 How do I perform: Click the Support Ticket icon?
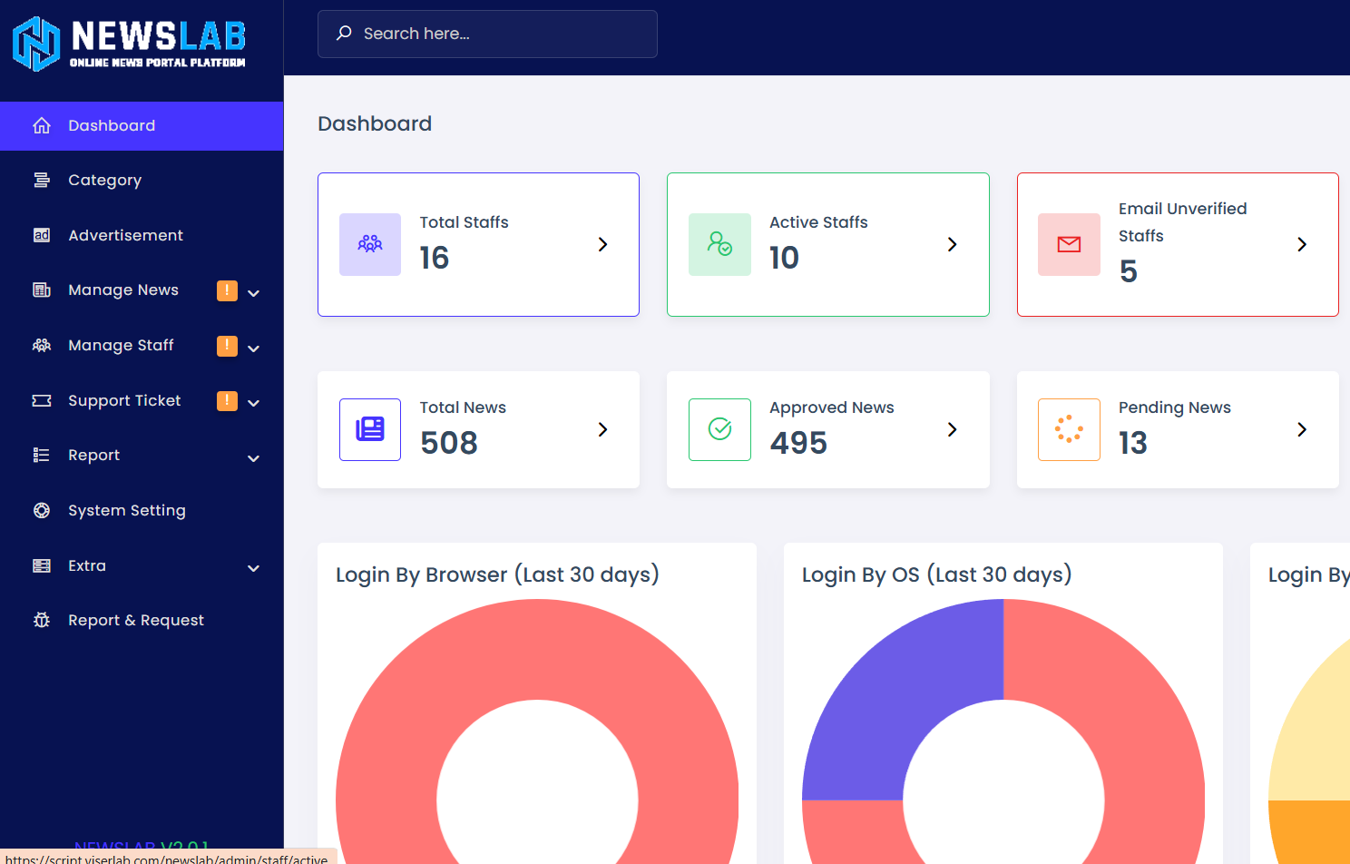click(x=42, y=400)
